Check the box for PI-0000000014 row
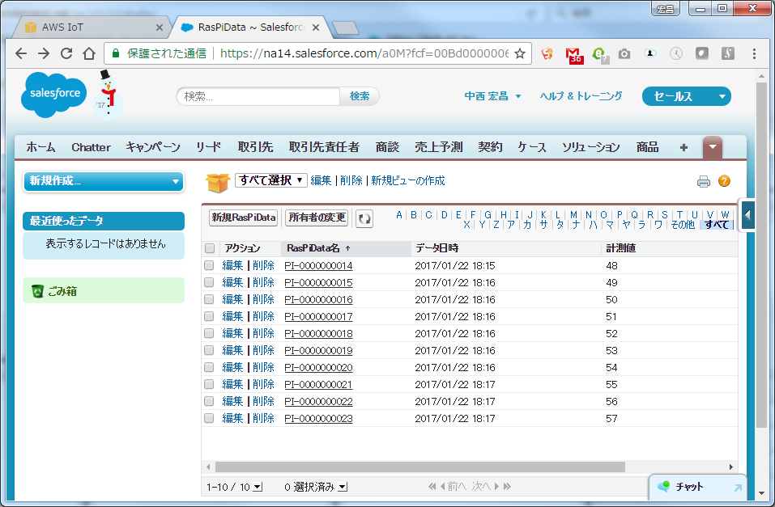 [210, 265]
